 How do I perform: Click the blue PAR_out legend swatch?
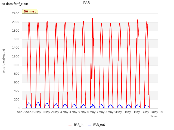point(89,125)
